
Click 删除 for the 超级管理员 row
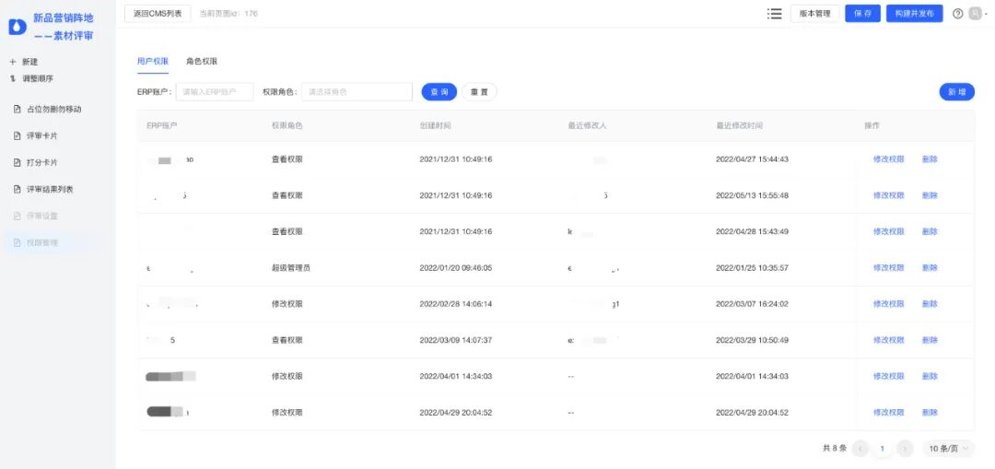pos(930,268)
